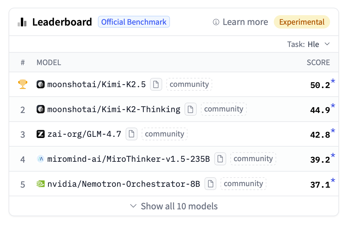The height and width of the screenshot is (226, 350).
Task: Click the nvidia logo avatar
Action: [x=40, y=184]
